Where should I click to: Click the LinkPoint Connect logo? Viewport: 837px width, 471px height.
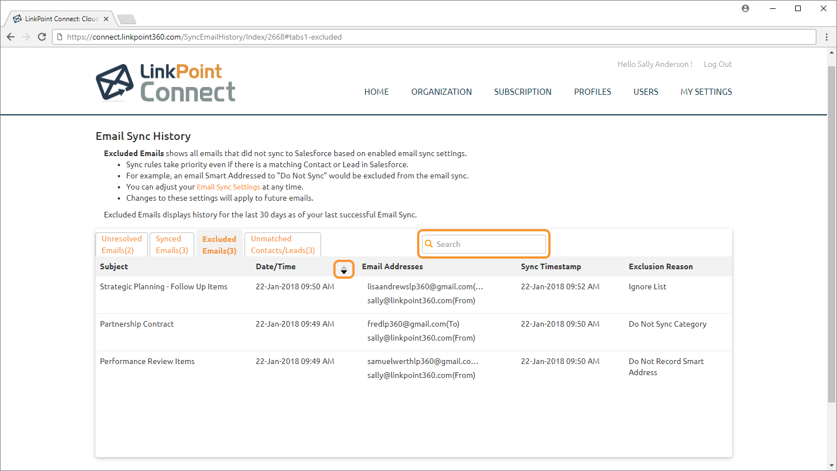point(165,82)
